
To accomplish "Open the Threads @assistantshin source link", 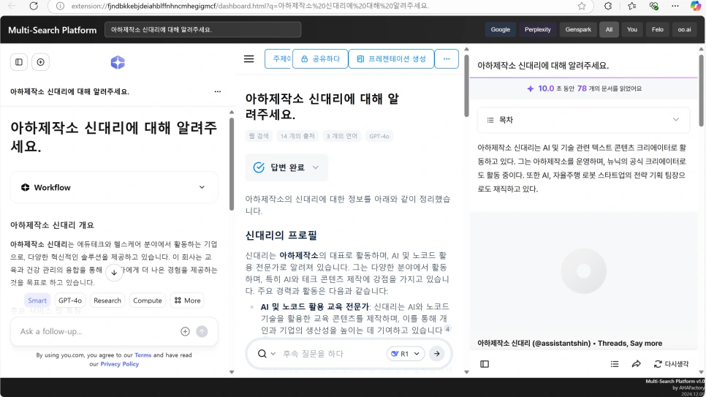I will pyautogui.click(x=569, y=344).
